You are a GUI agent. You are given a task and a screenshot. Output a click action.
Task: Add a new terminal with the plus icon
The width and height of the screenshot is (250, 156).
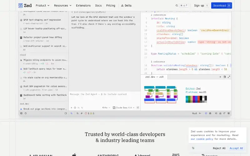220,77
